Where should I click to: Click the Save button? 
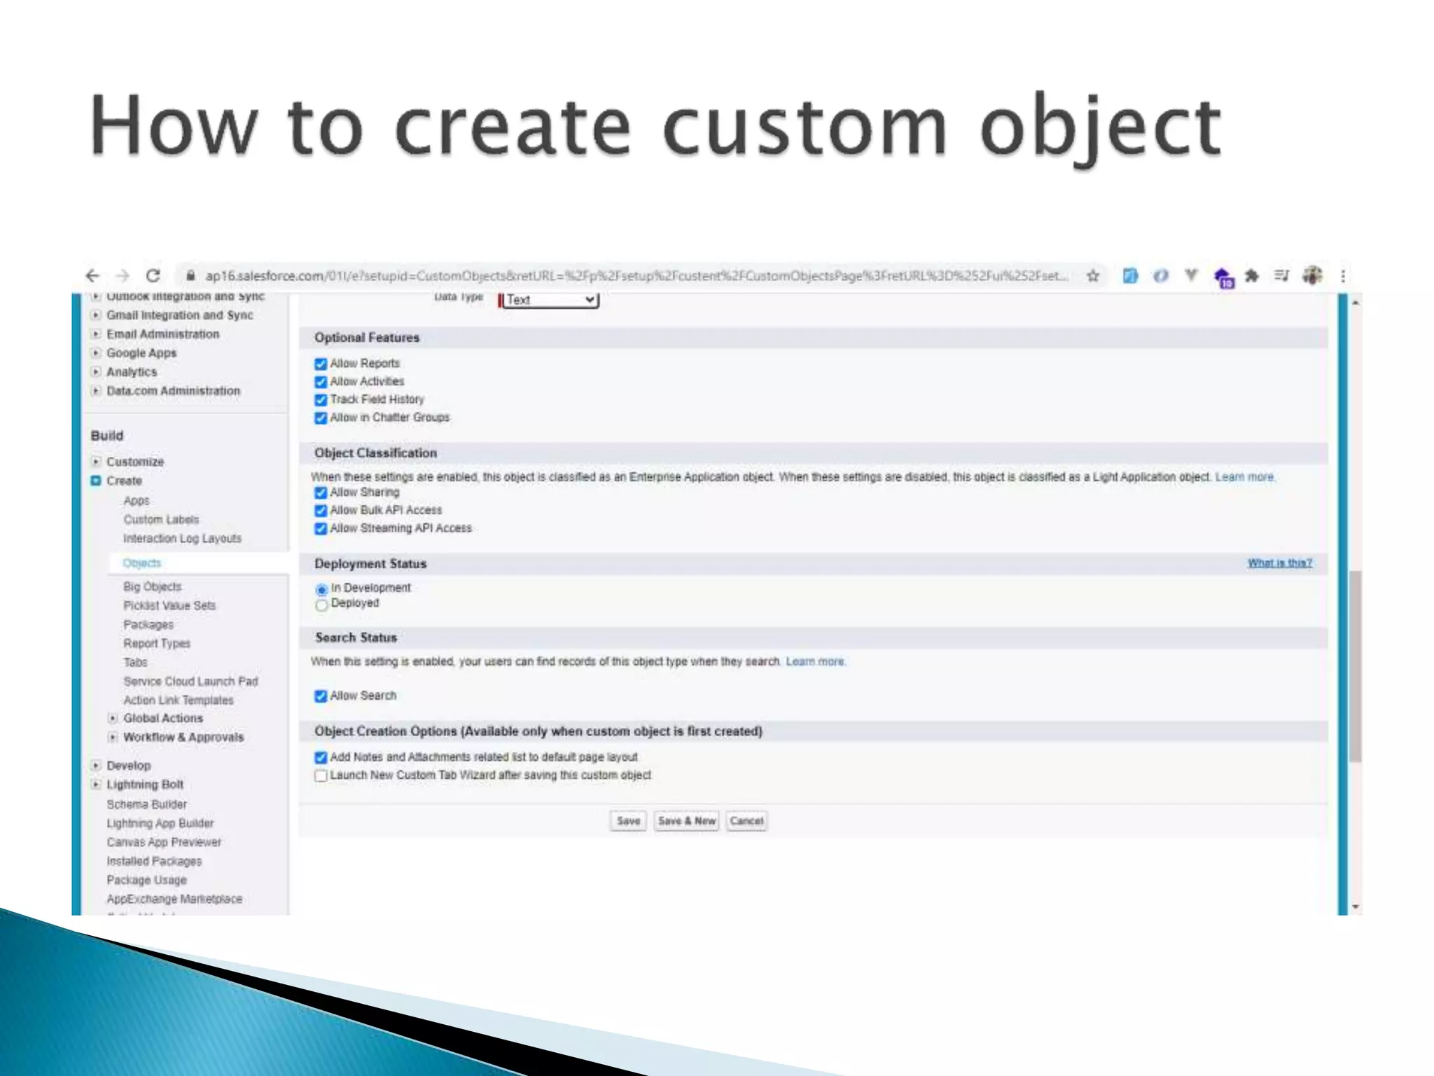coord(628,821)
